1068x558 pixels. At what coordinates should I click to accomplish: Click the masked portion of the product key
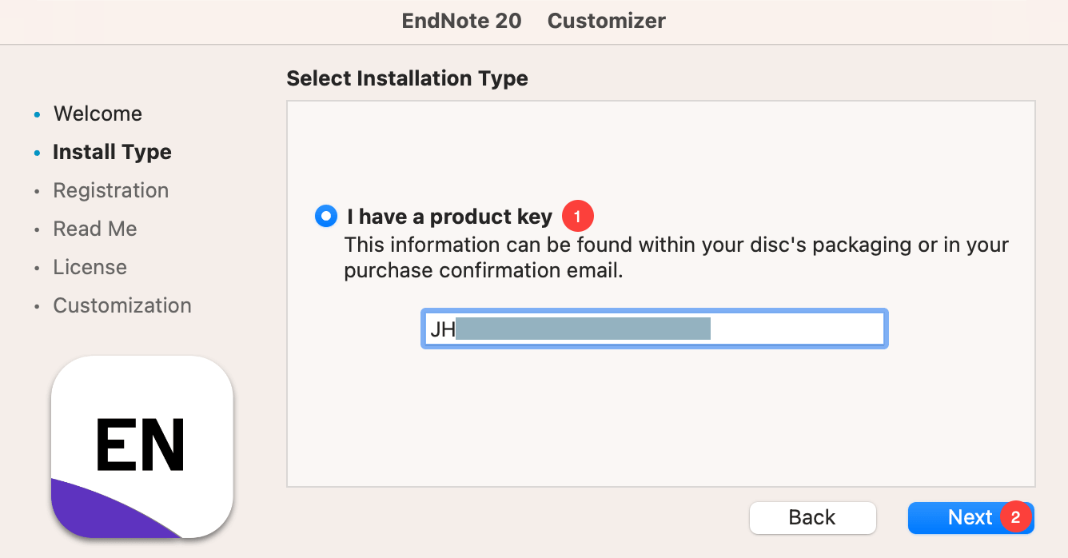[x=582, y=329]
